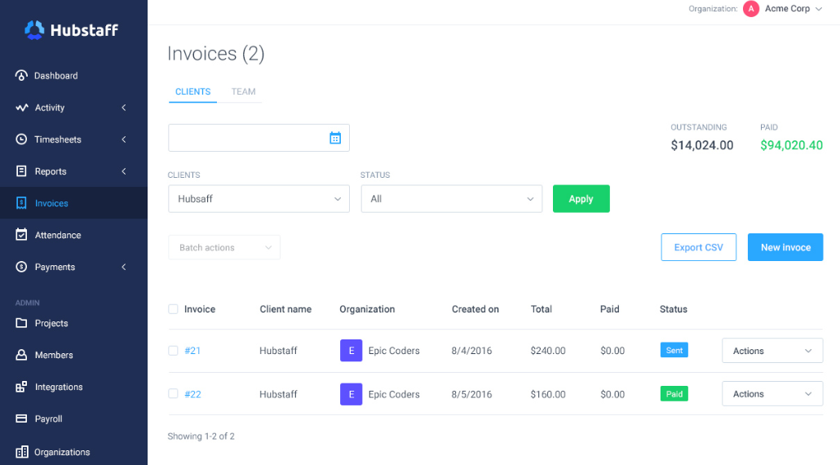Toggle the select-all invoices checkbox
The image size is (840, 465).
coord(173,309)
